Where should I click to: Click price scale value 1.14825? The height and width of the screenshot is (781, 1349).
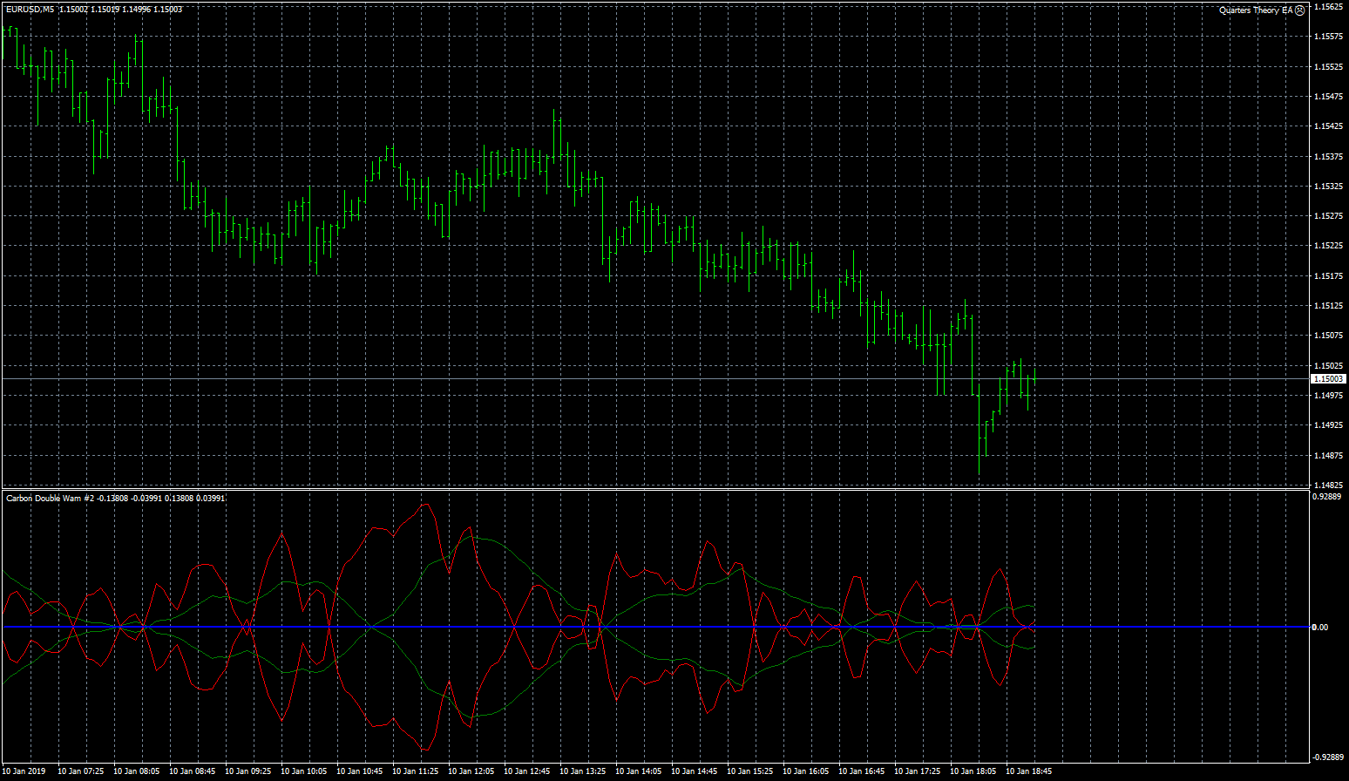(1328, 485)
